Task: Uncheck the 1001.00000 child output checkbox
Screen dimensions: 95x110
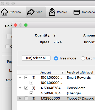Action: [x=31, y=83]
